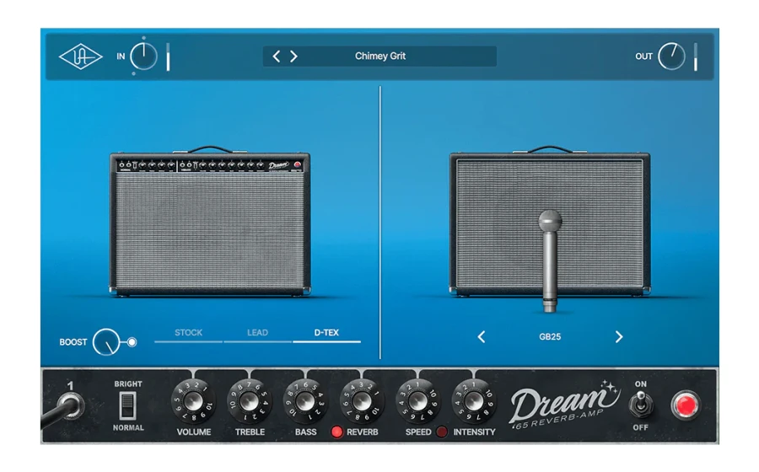This screenshot has height=472, width=759.
Task: Select the microphone in front of cabinet
Action: pyautogui.click(x=550, y=261)
